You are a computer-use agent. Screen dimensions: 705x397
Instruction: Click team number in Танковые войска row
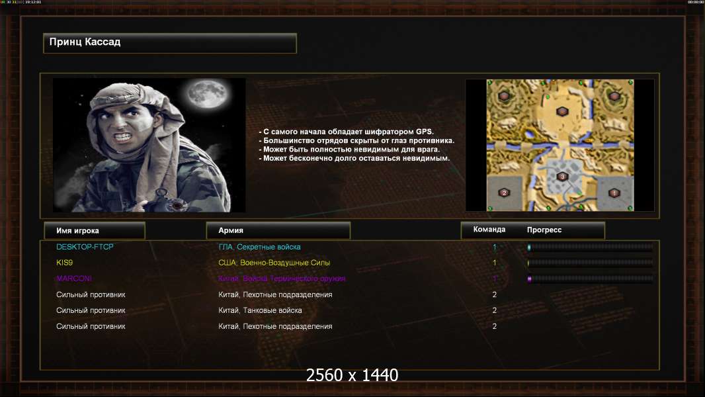495,310
